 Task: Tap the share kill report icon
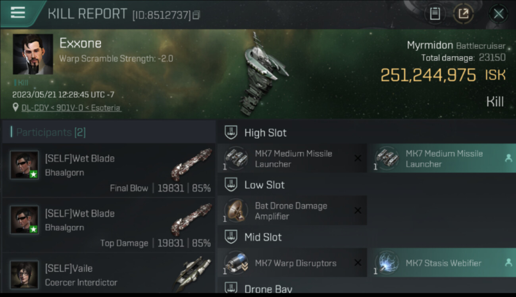pos(463,14)
